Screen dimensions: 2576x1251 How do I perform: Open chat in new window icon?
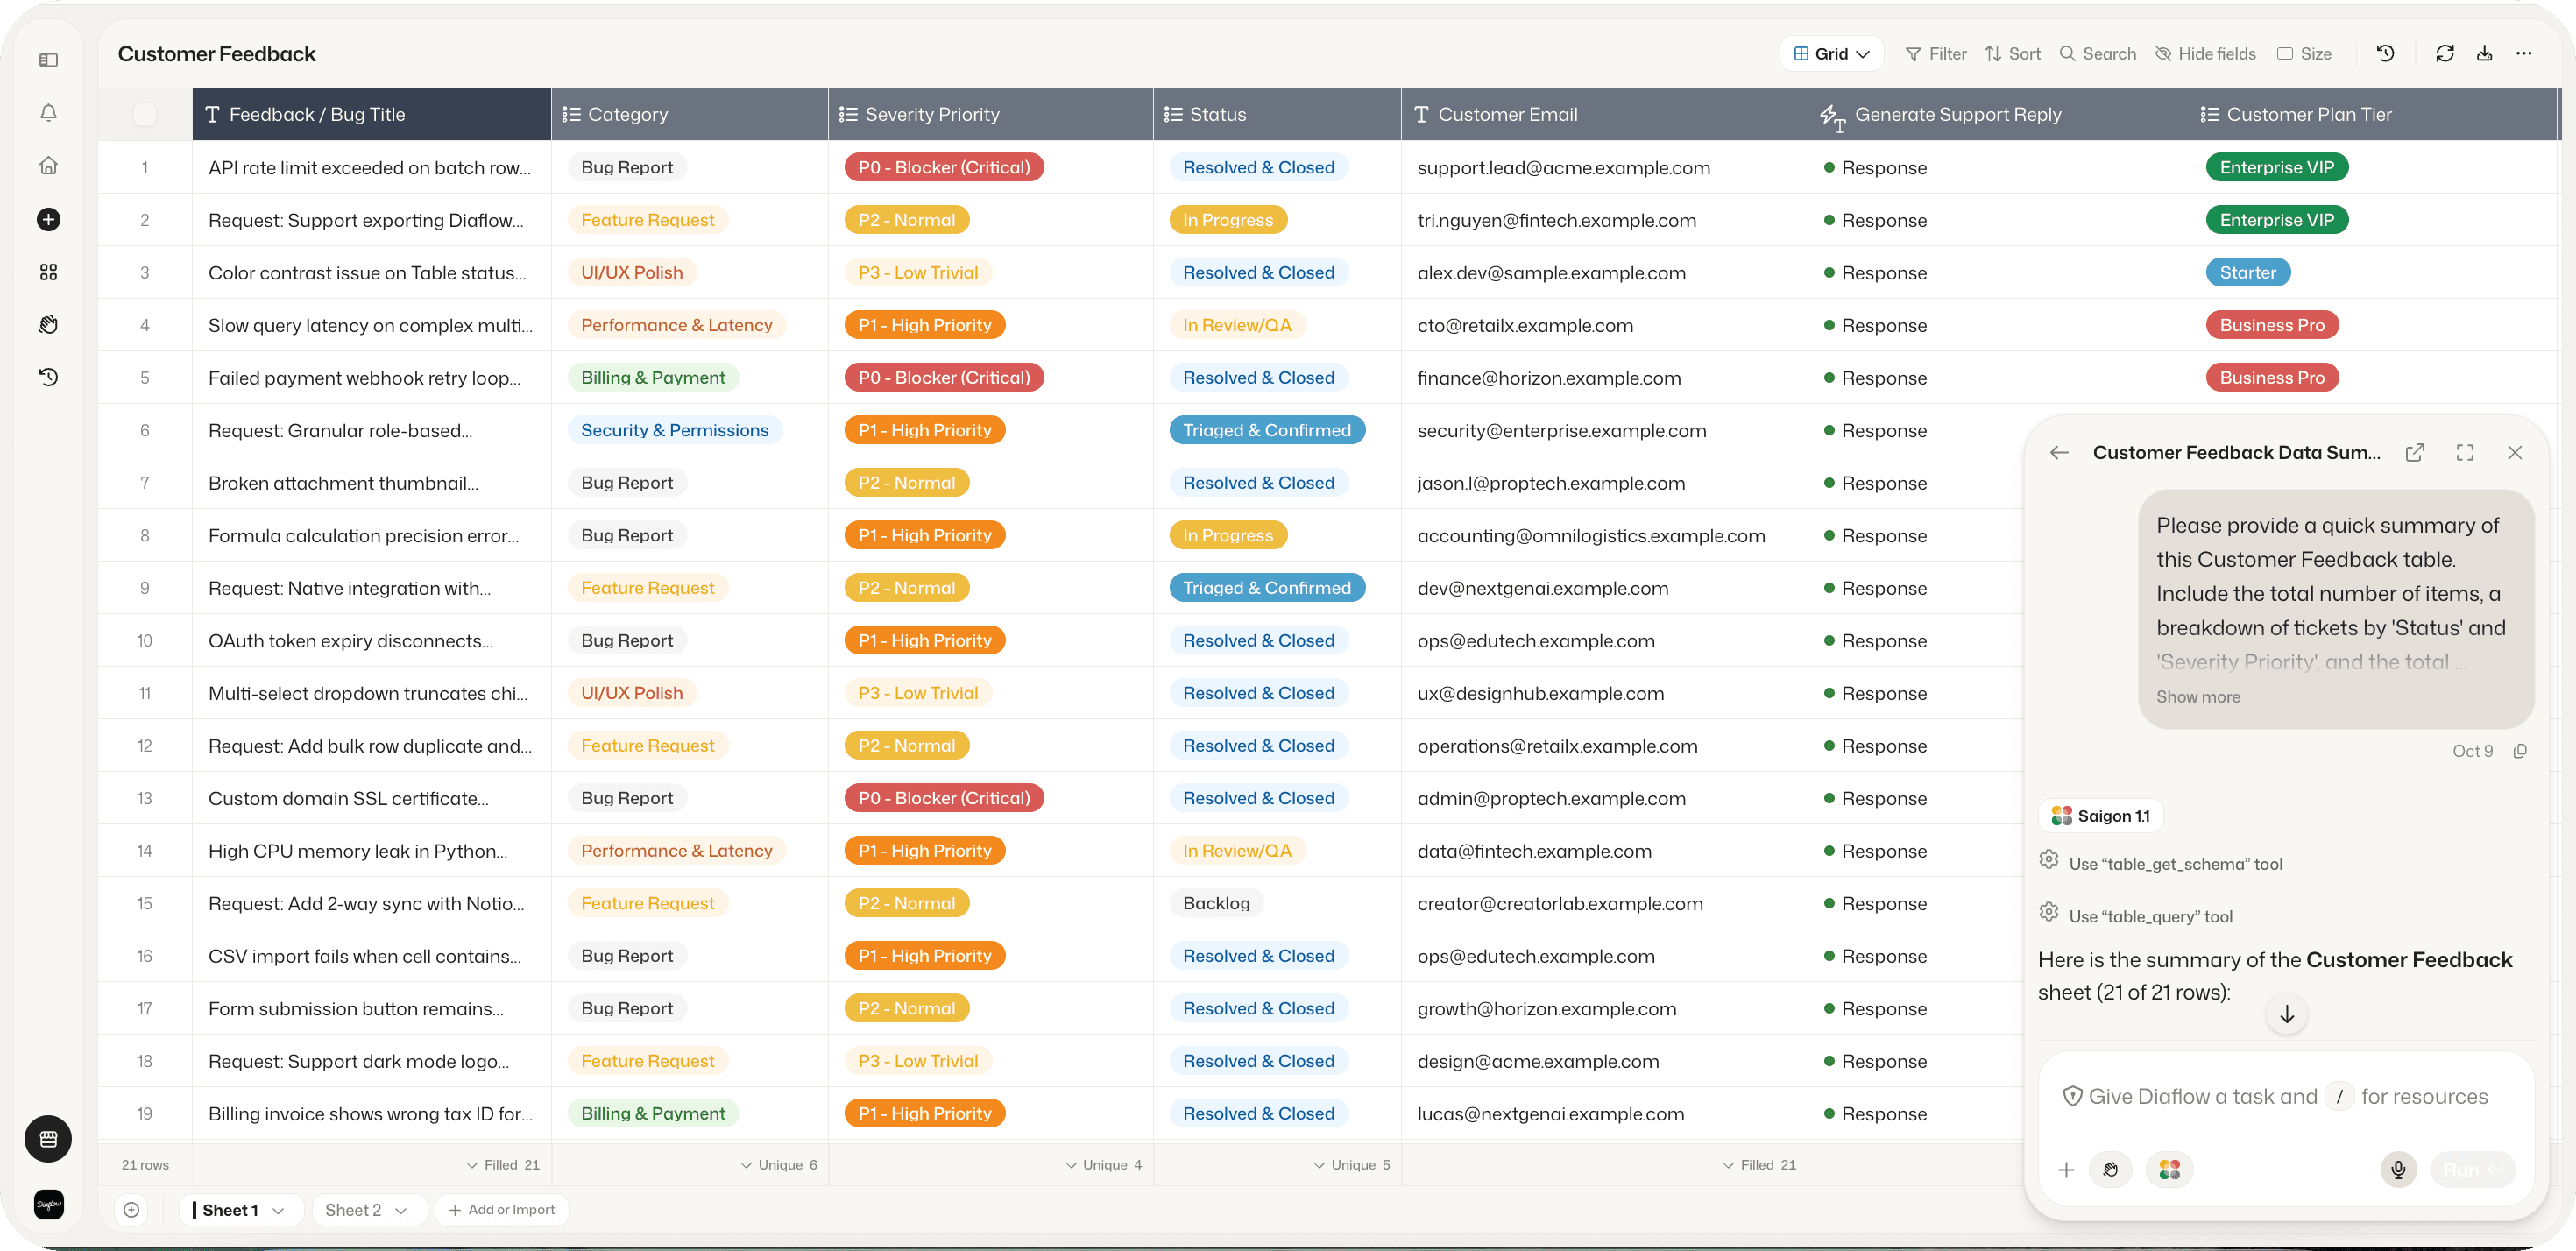pos(2415,453)
